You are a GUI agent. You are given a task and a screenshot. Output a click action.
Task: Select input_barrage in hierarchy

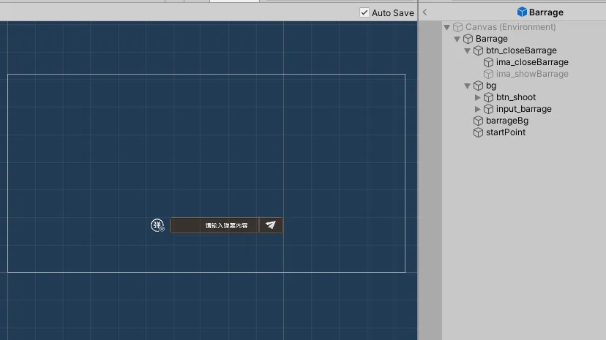click(523, 109)
